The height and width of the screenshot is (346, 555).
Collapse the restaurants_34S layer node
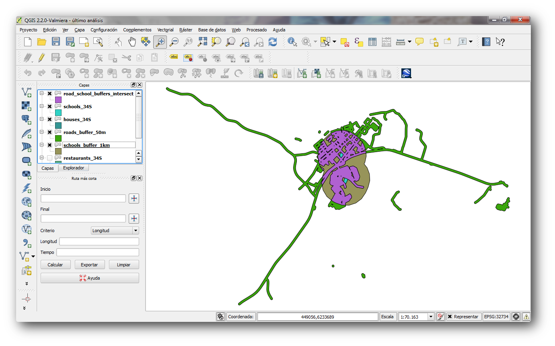point(41,158)
